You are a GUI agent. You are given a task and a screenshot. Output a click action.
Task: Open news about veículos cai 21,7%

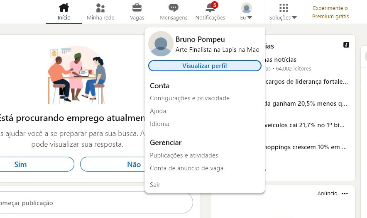click(305, 125)
